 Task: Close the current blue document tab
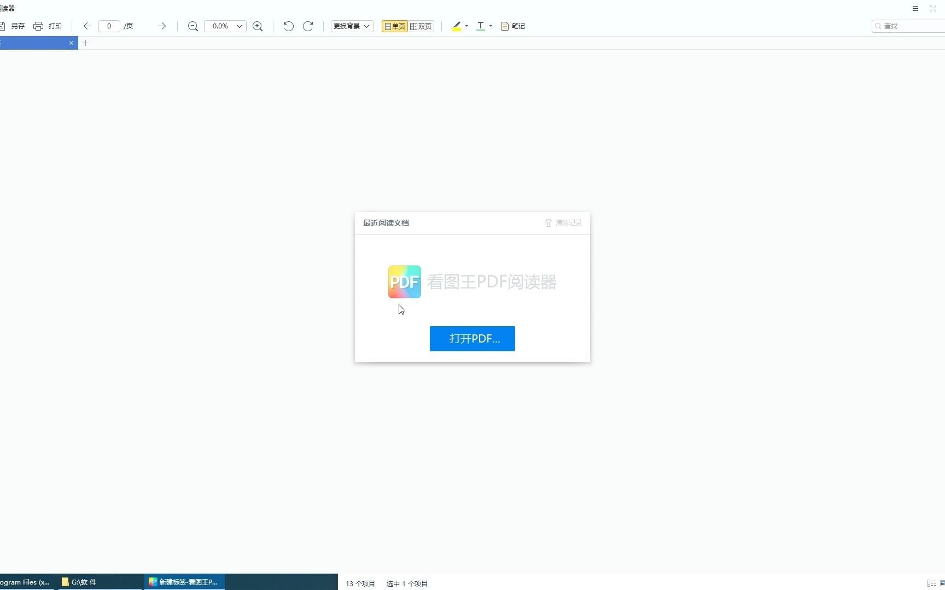click(x=71, y=43)
